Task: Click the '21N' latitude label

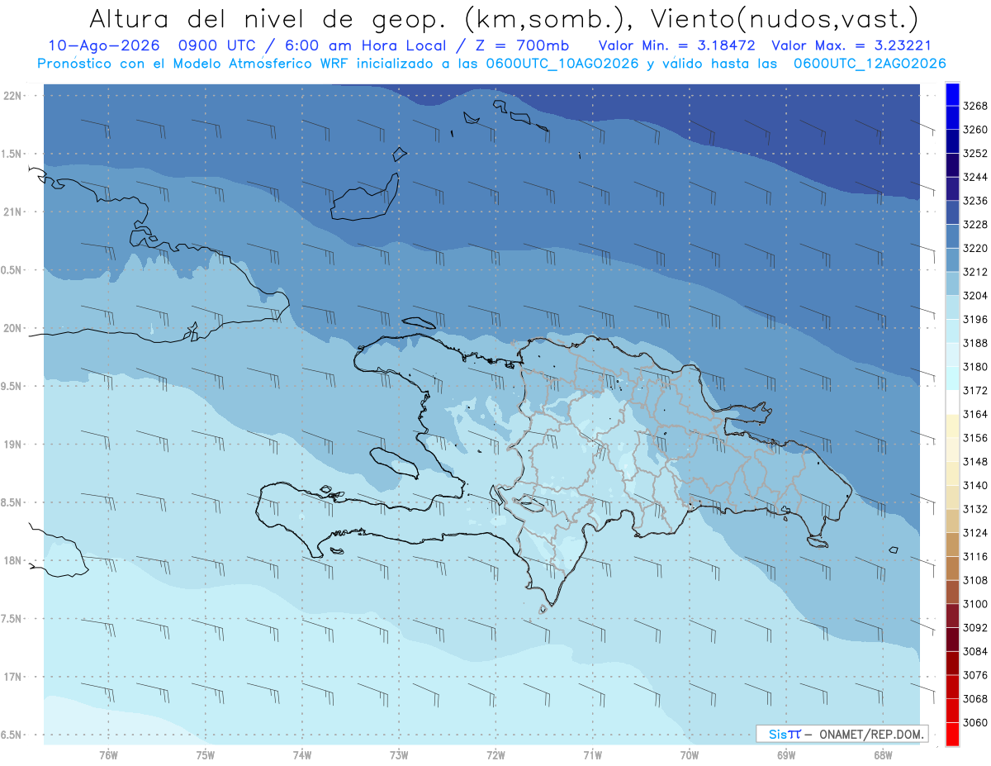Action: (12, 212)
